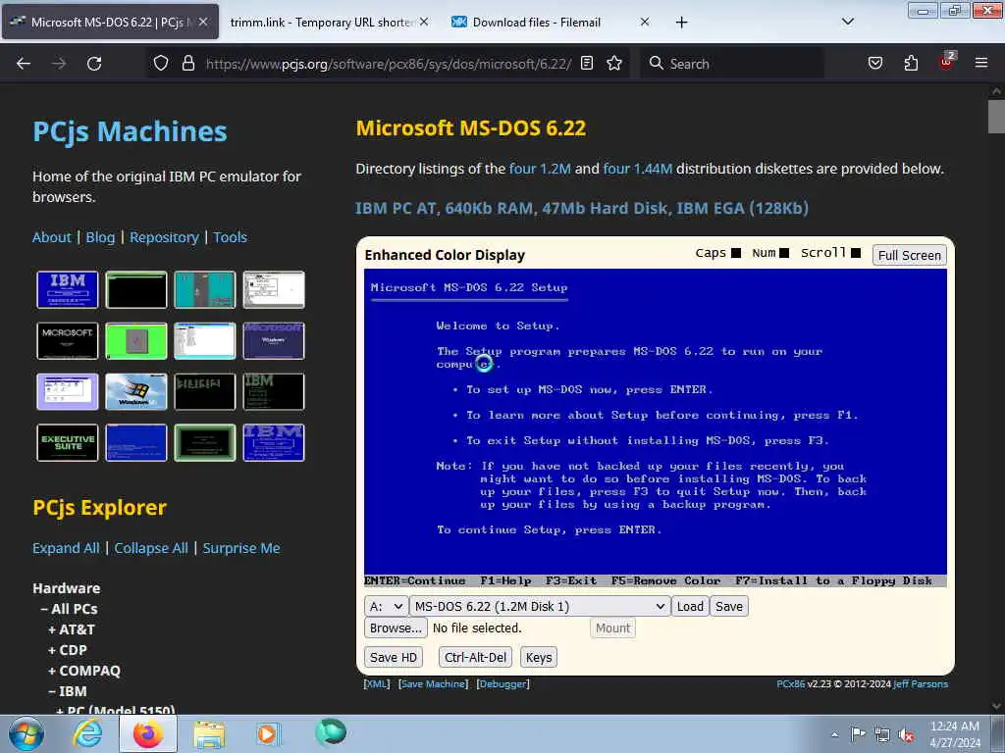Close the trimm.link tab
Screen dimensions: 1005x753
pyautogui.click(x=424, y=22)
